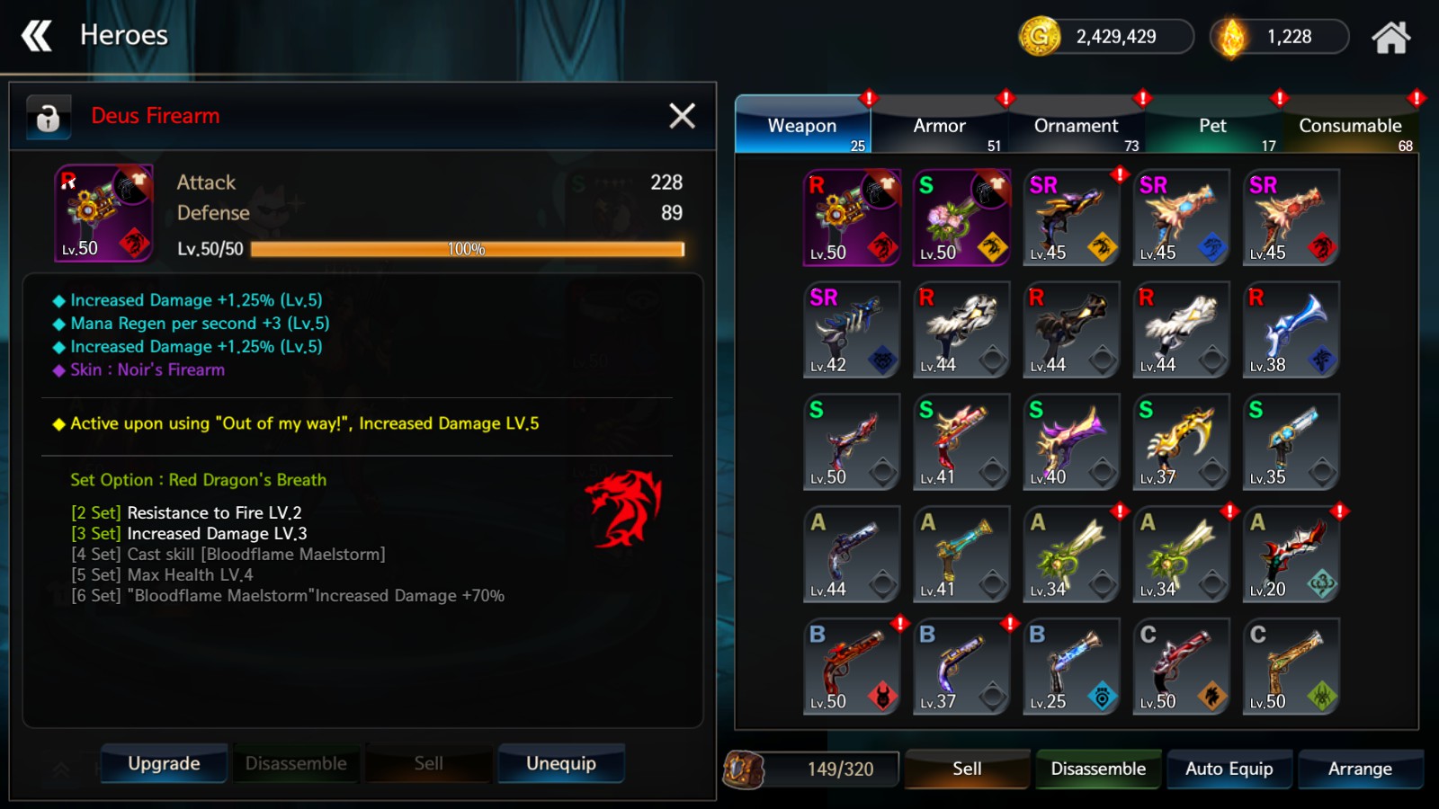Select the Lv.25 B-grade pistol
The height and width of the screenshot is (809, 1439).
pos(1072,667)
